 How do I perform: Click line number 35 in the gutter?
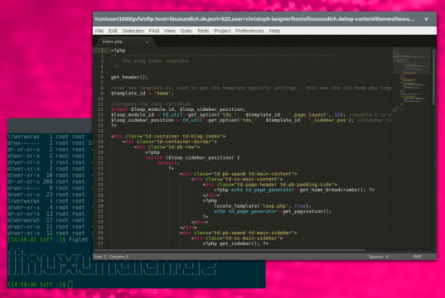coord(101,233)
